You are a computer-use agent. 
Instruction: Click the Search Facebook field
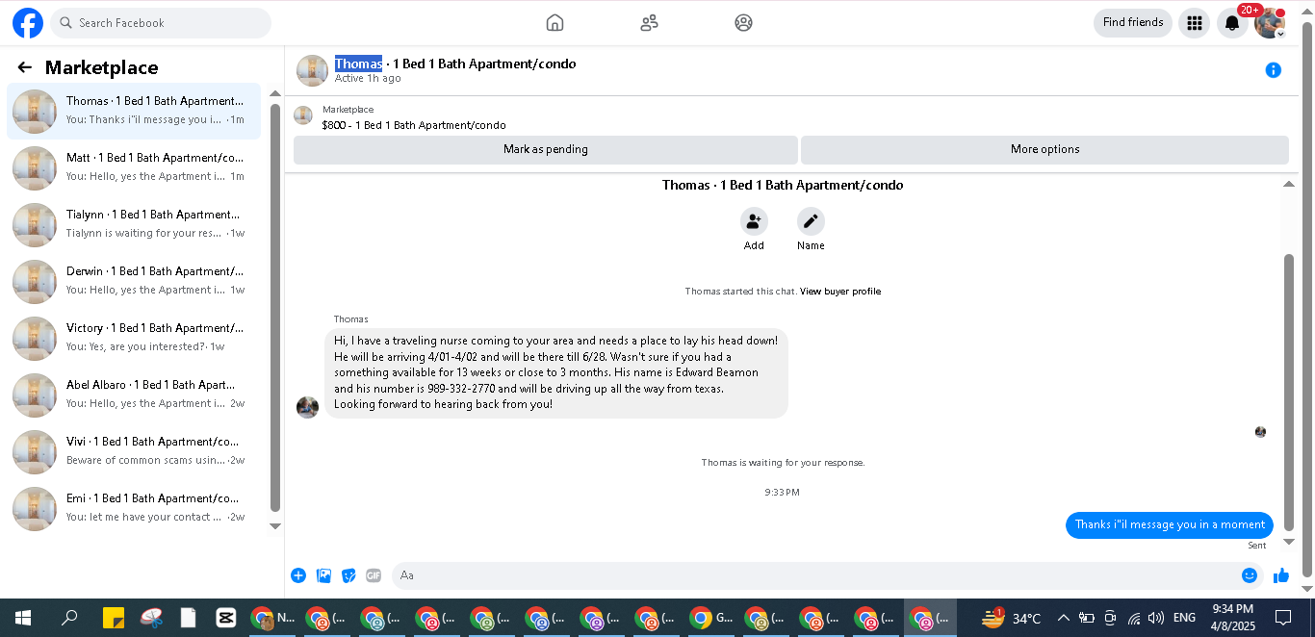[x=161, y=23]
